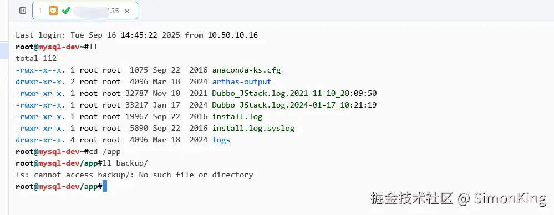Click the anaconda-ks.cfg filename
The height and width of the screenshot is (215, 554).
coord(246,70)
